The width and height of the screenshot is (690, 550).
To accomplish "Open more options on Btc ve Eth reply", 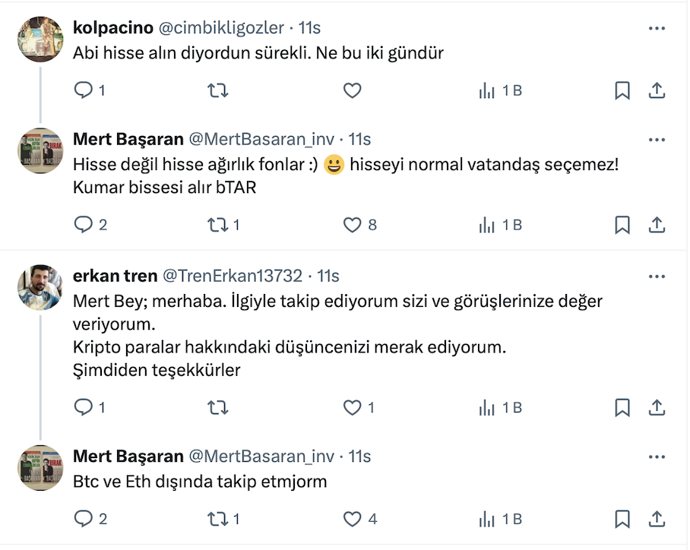I will tap(657, 457).
